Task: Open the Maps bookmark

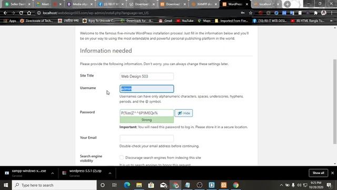Action: point(204,21)
